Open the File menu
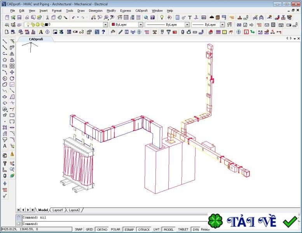 click(12, 10)
